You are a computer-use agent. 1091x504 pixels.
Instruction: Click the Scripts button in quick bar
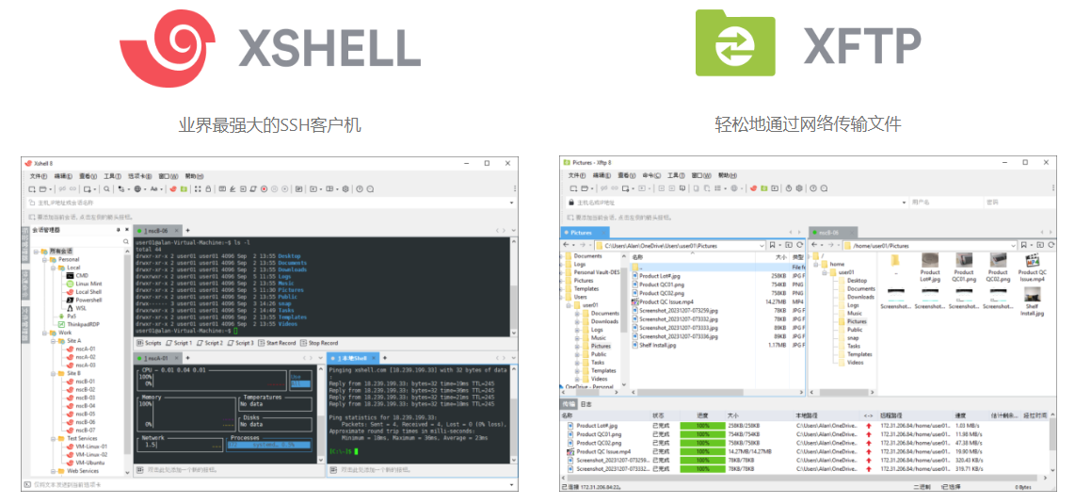(x=150, y=343)
